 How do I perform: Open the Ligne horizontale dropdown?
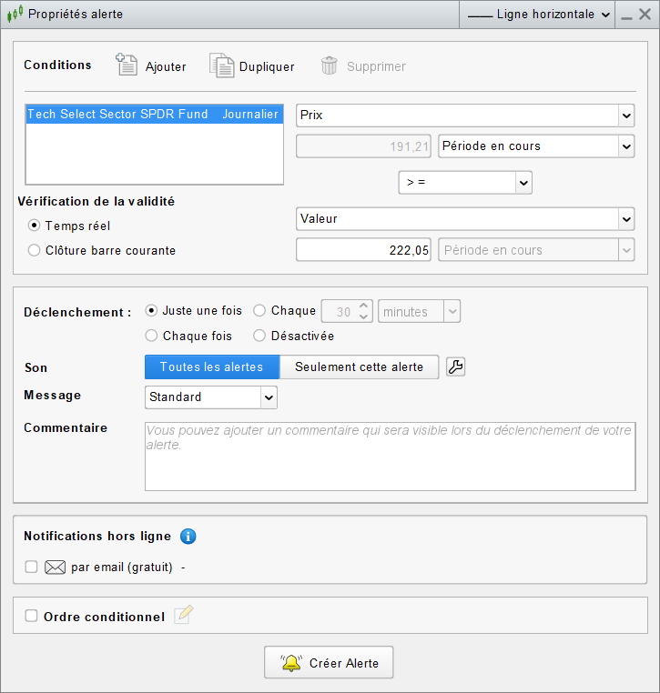[537, 15]
